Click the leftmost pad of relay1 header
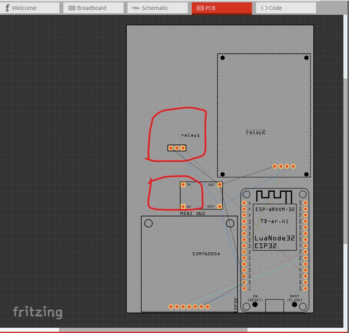Image resolution: width=349 pixels, height=333 pixels. pyautogui.click(x=171, y=148)
